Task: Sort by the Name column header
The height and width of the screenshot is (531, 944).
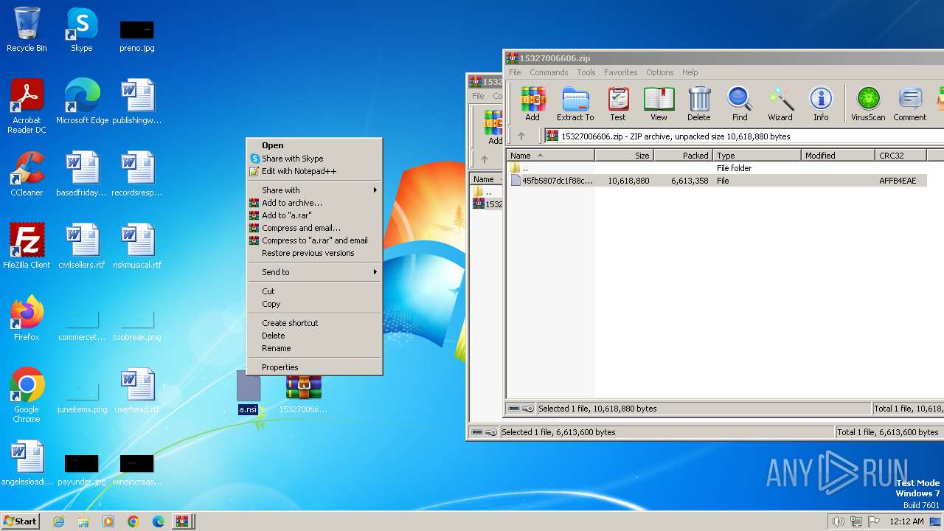Action: (550, 156)
